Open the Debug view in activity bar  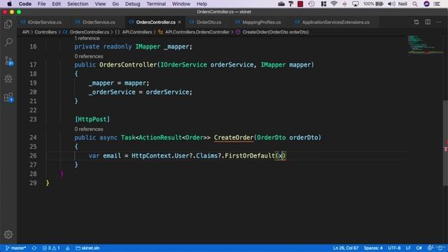click(8, 79)
